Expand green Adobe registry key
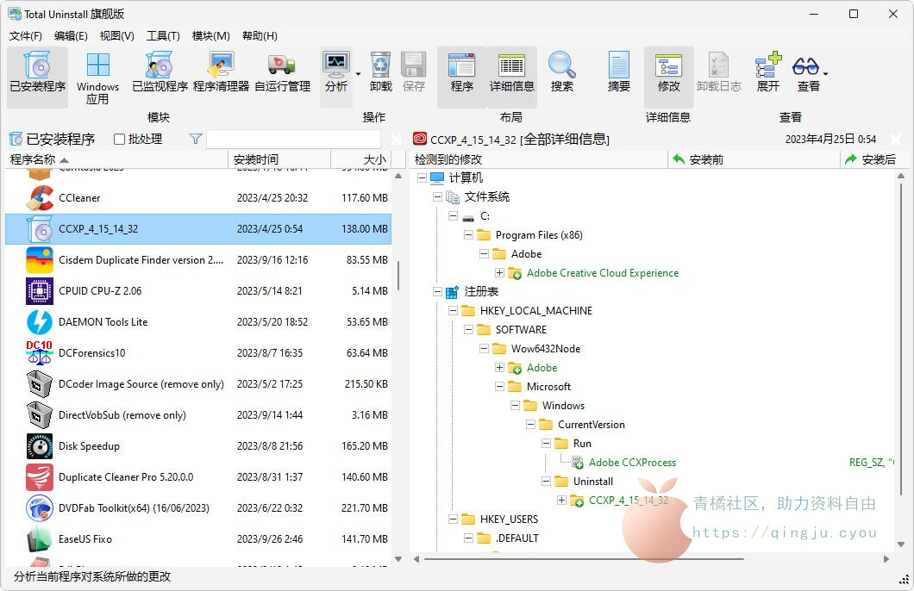Screen dimensions: 914x591 [x=499, y=368]
